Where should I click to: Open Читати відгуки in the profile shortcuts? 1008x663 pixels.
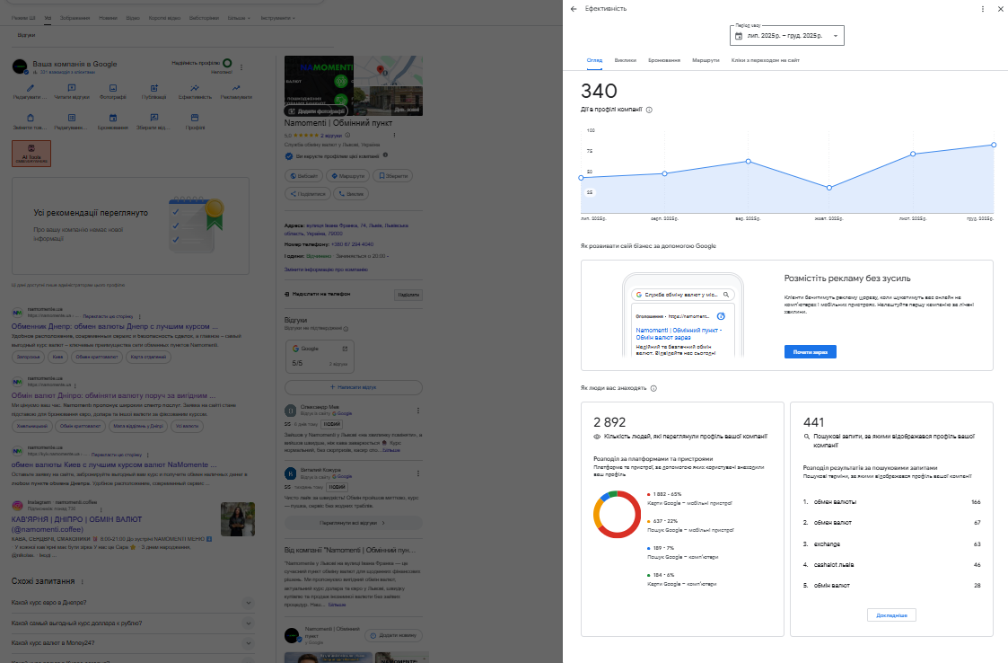pos(72,88)
